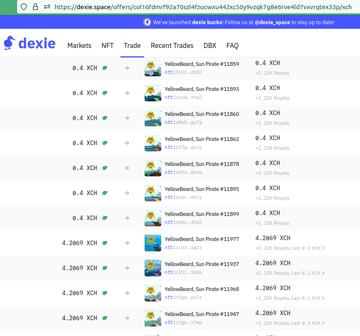This screenshot has width=360, height=336.
Task: Click the browser shield tracking protection icon
Action: pyautogui.click(x=24, y=7)
